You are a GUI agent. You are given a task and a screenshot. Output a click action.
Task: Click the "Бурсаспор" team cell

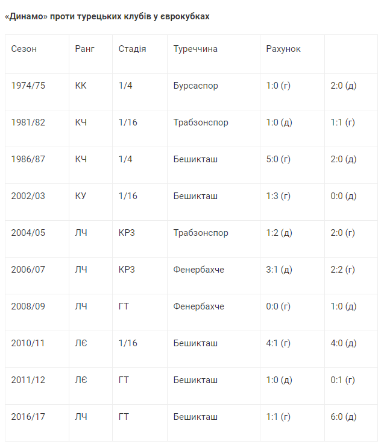click(x=195, y=86)
